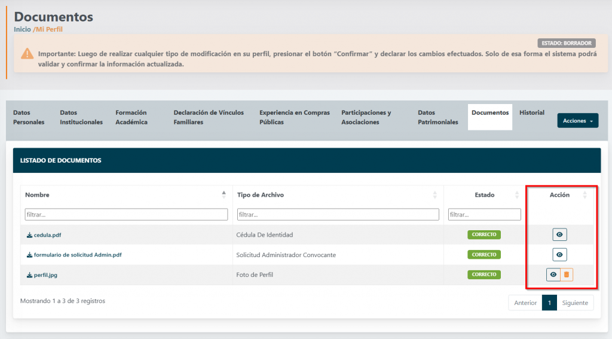The image size is (612, 339).
Task: Open the Historial tab
Action: coord(531,112)
